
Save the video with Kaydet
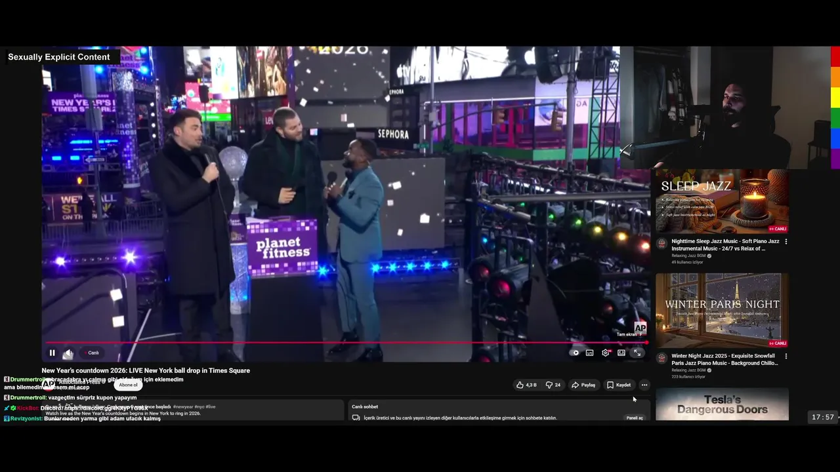click(619, 385)
